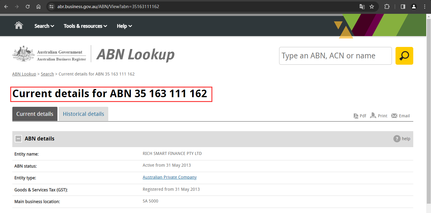This screenshot has height=213, width=431.
Task: Click the scrollbar up arrow
Action: pyautogui.click(x=429, y=16)
